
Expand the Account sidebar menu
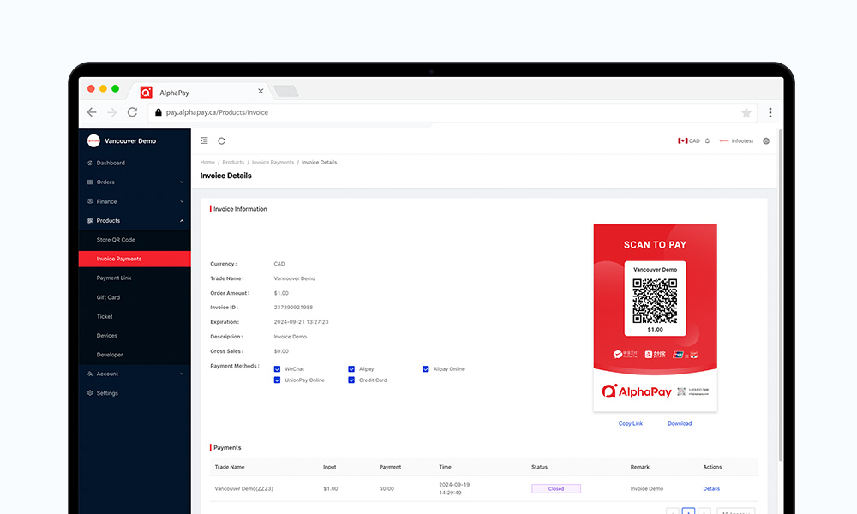(x=135, y=374)
